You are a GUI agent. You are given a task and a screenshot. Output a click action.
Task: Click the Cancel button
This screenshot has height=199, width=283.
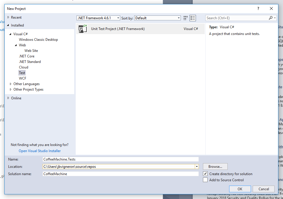click(264, 189)
